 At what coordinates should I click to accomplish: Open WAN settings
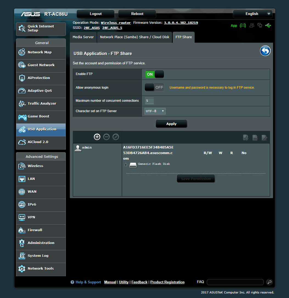(x=41, y=192)
